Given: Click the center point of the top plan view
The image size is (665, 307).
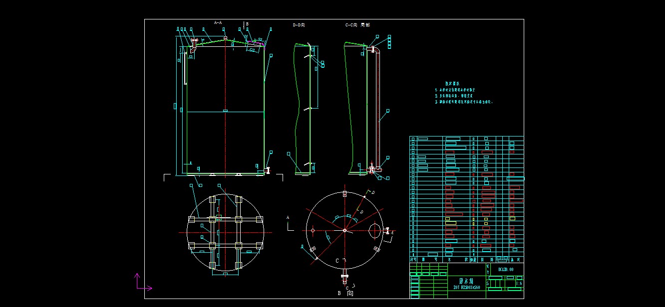Looking at the screenshot, I should tap(344, 230).
